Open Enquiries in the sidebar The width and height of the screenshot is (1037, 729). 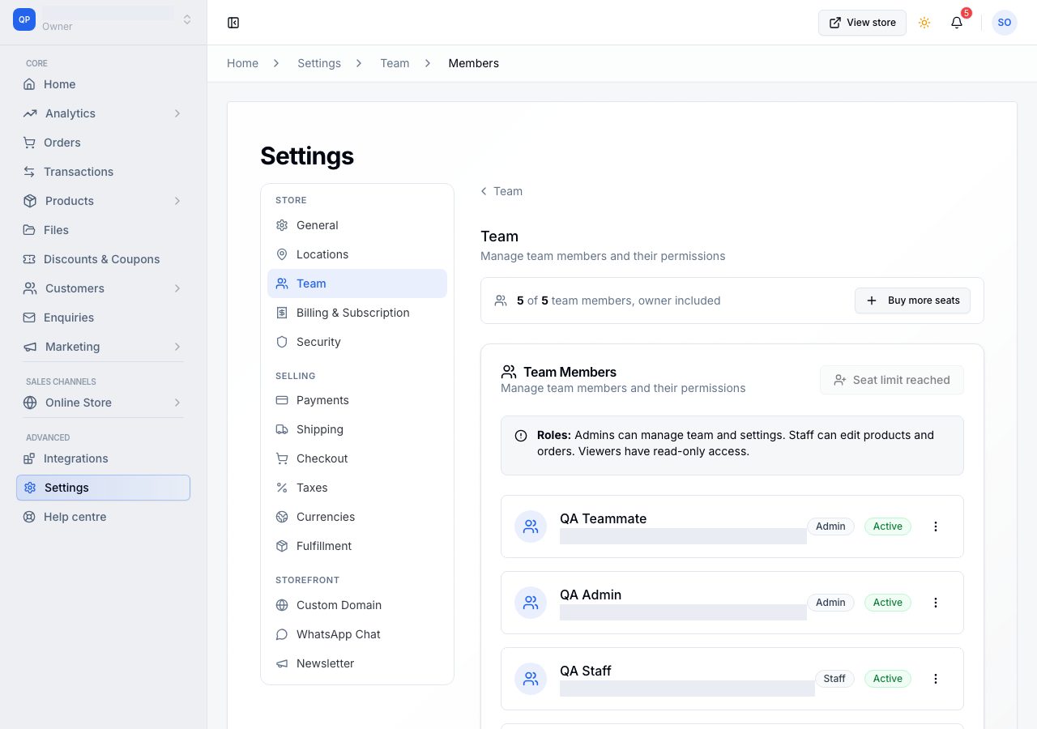tap(104, 318)
